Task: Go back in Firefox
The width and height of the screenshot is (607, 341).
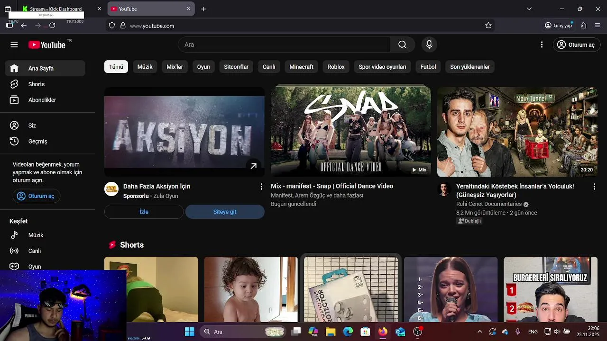Action: click(x=24, y=26)
